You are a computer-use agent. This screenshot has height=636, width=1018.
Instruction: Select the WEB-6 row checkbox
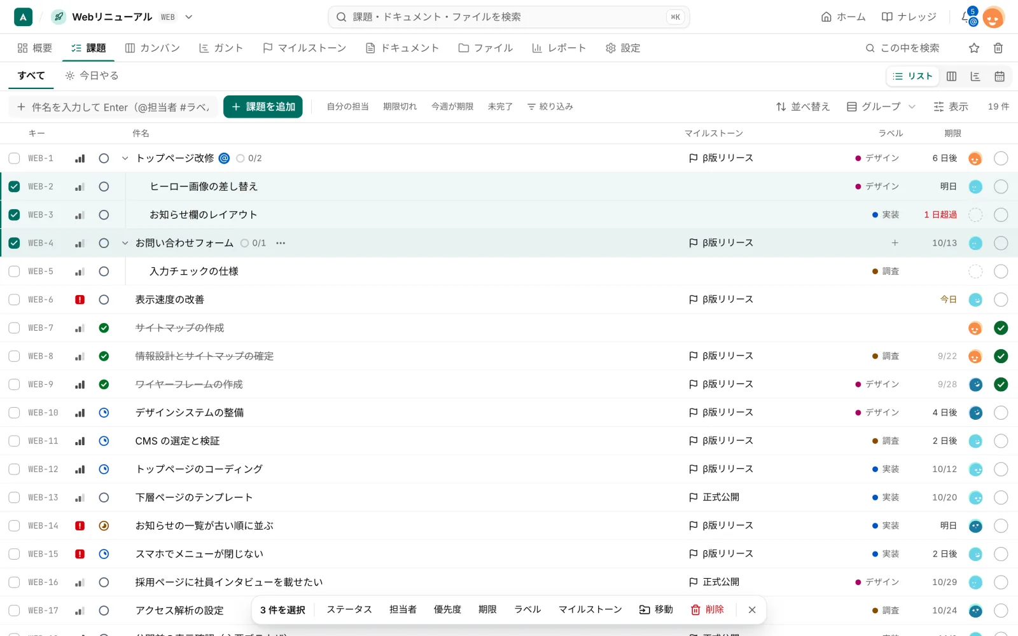click(x=14, y=300)
